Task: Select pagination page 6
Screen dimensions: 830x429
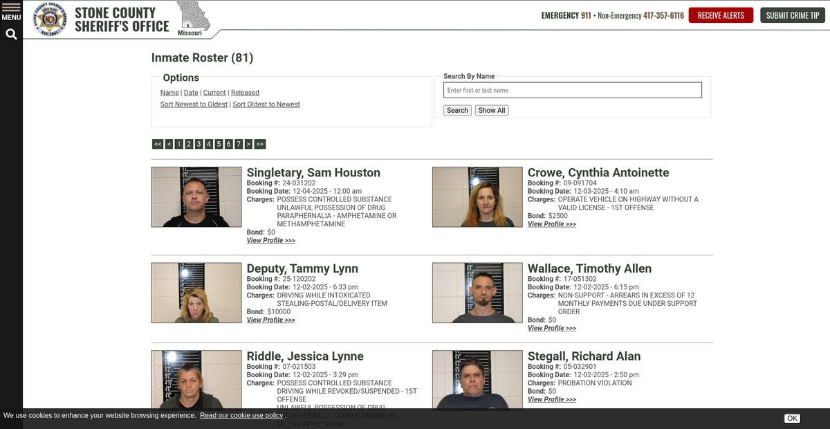Action: click(x=228, y=144)
